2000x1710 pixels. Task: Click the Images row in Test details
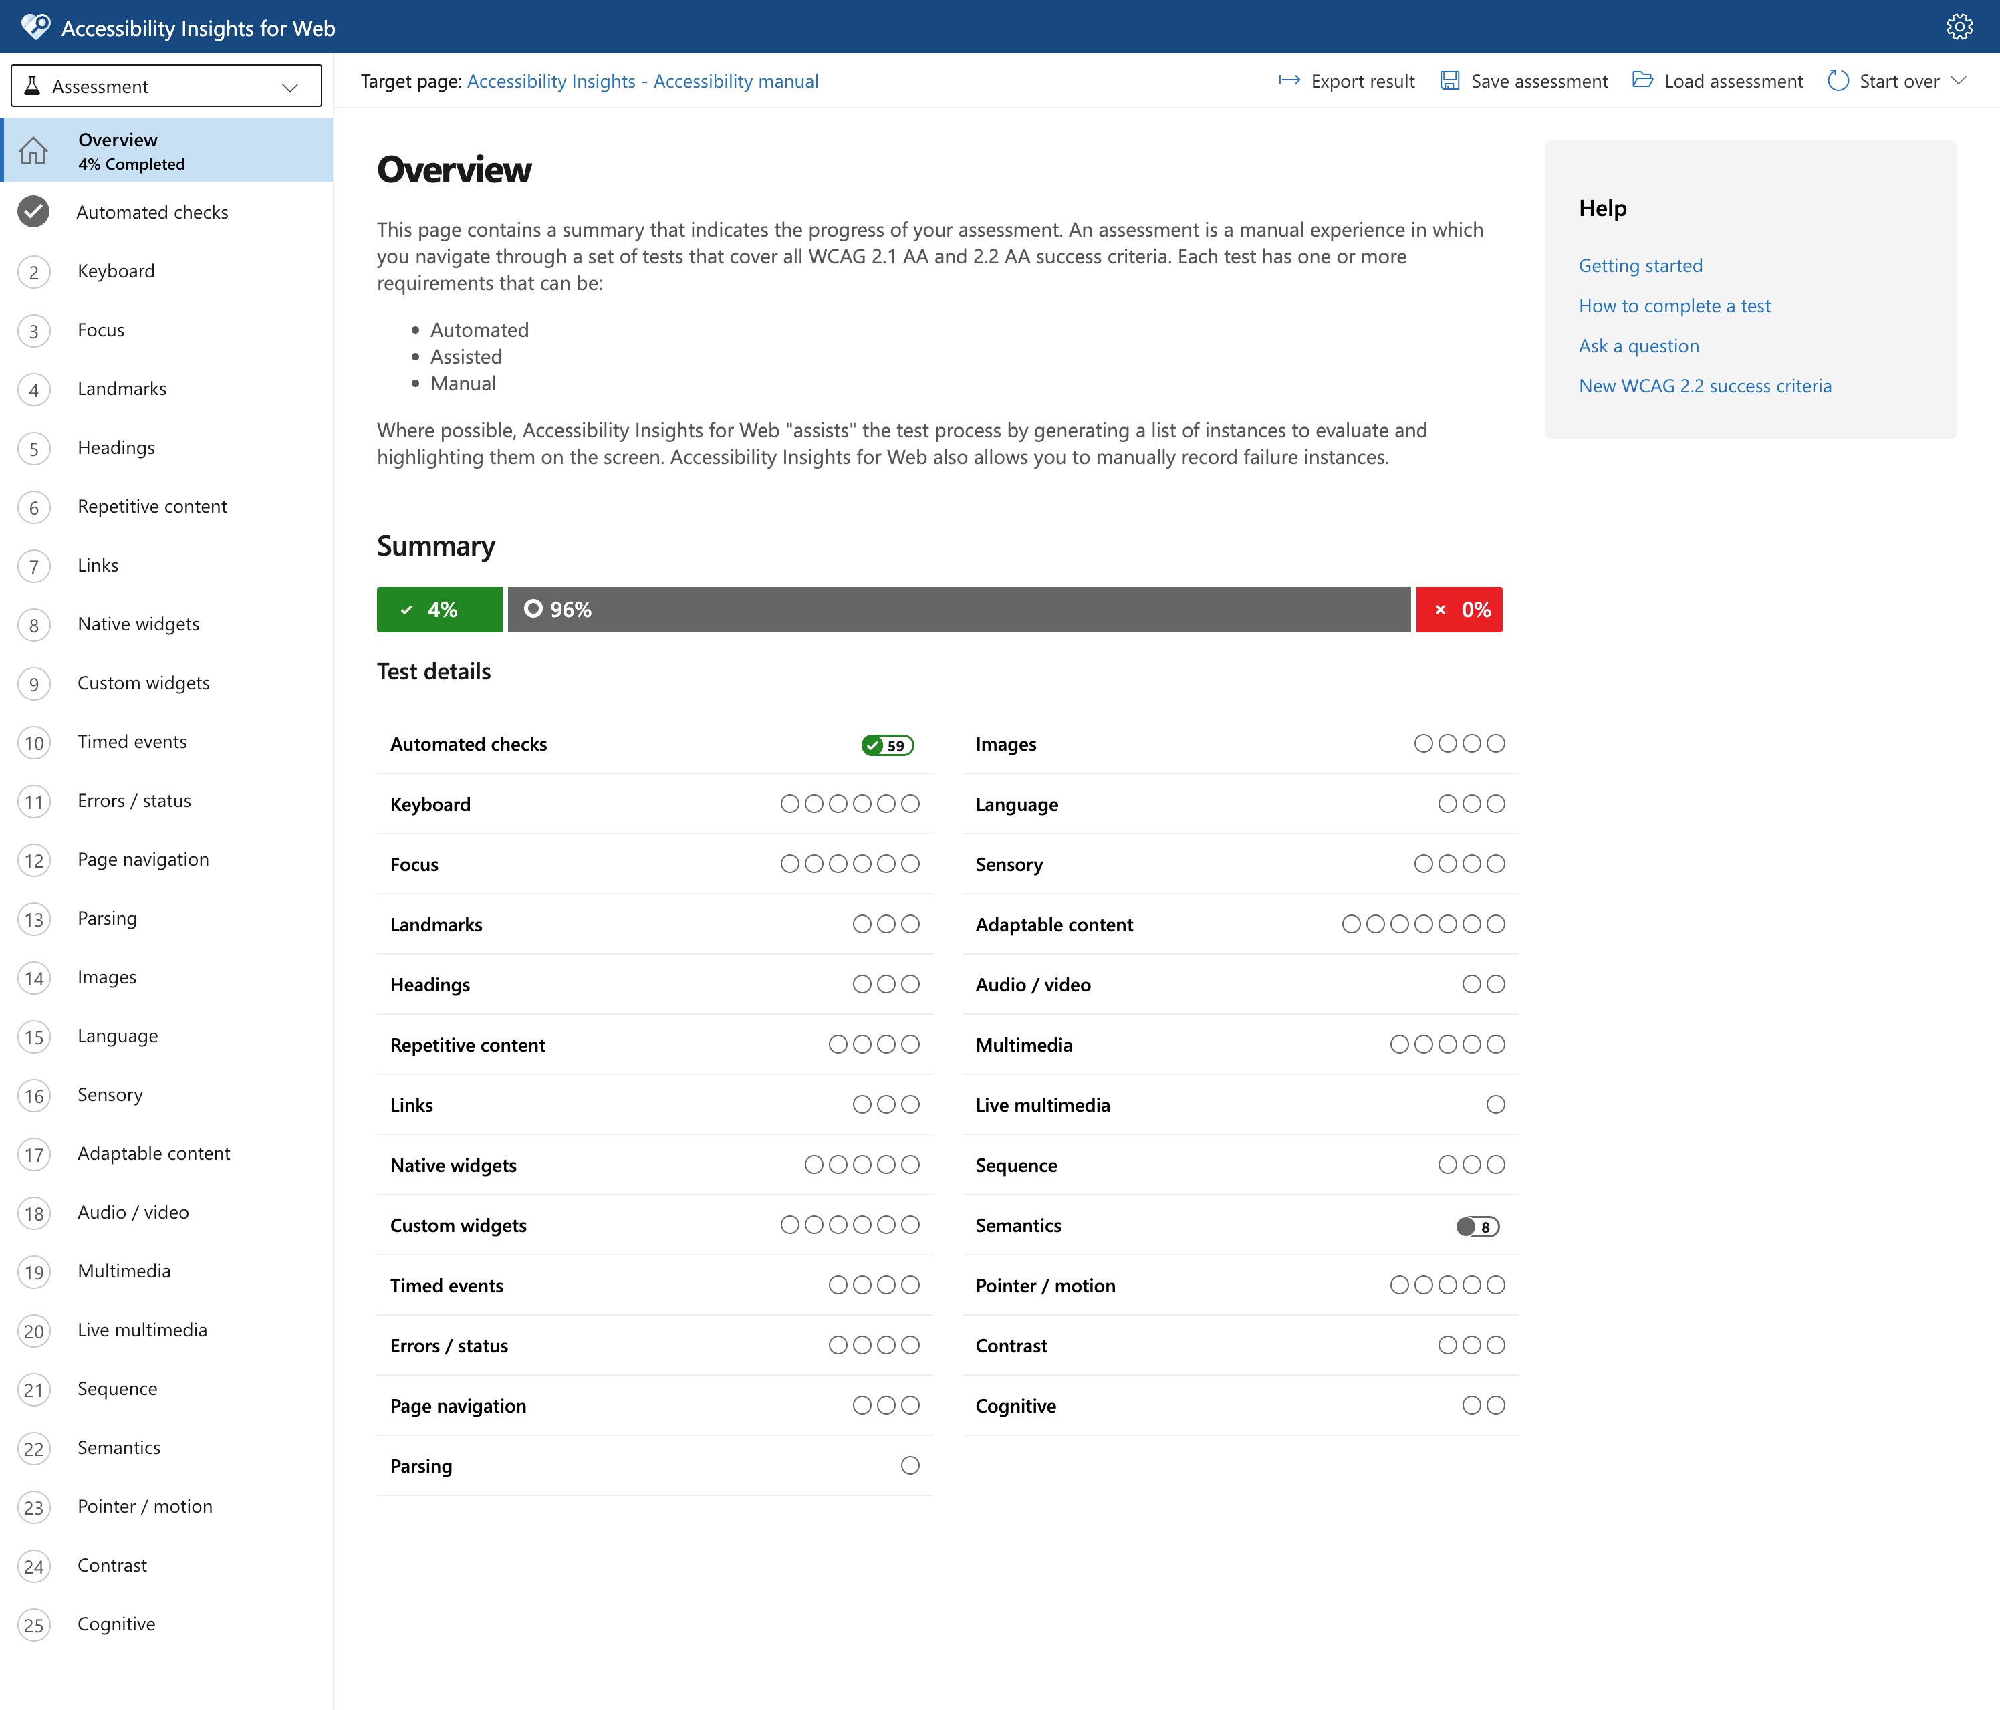coord(1239,745)
